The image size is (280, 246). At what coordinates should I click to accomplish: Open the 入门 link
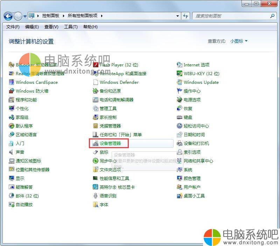pyautogui.click(x=20, y=143)
